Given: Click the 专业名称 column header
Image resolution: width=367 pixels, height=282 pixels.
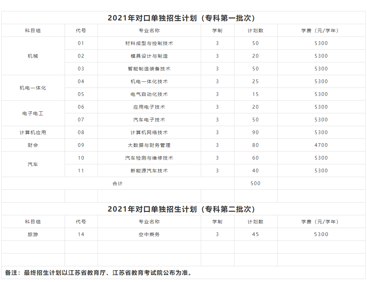Looking at the screenshot, I should [x=149, y=30].
